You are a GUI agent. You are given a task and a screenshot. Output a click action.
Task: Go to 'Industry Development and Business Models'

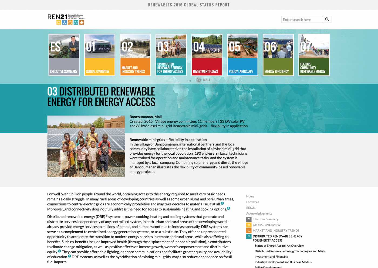[283, 262]
